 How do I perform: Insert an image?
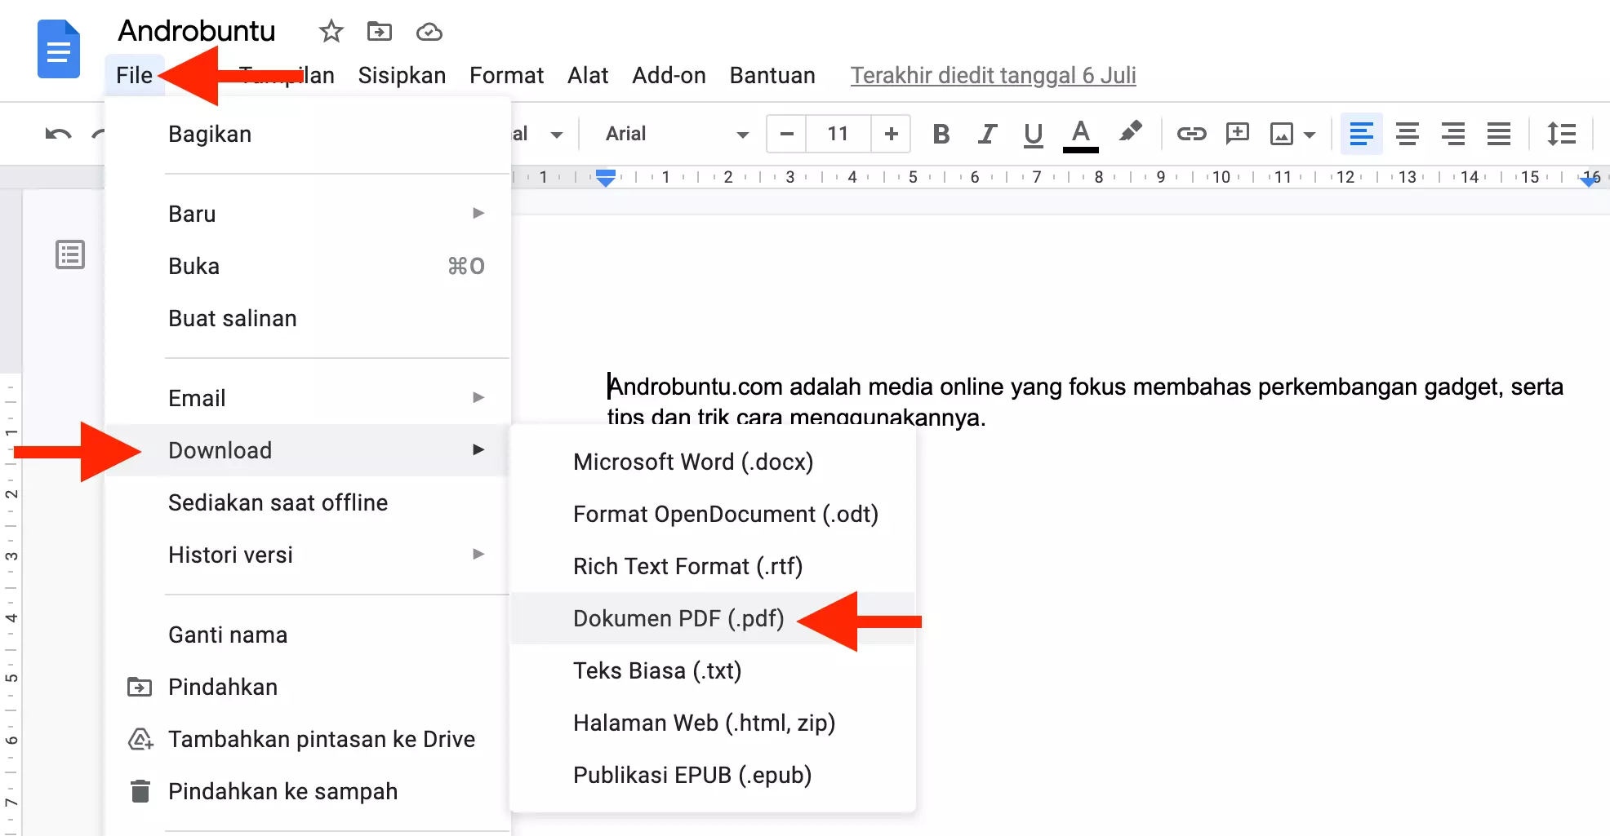coord(1283,134)
